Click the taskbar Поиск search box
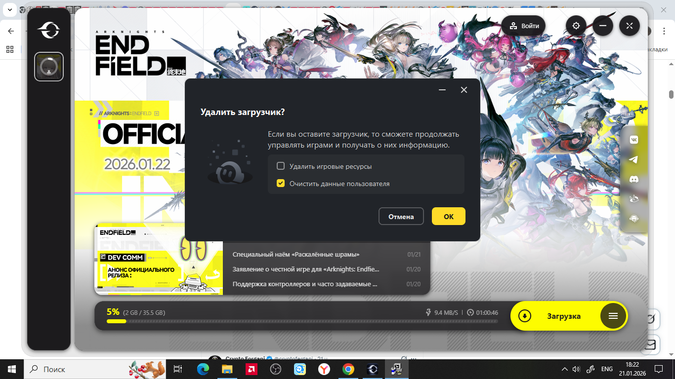The image size is (675, 379). (x=96, y=369)
